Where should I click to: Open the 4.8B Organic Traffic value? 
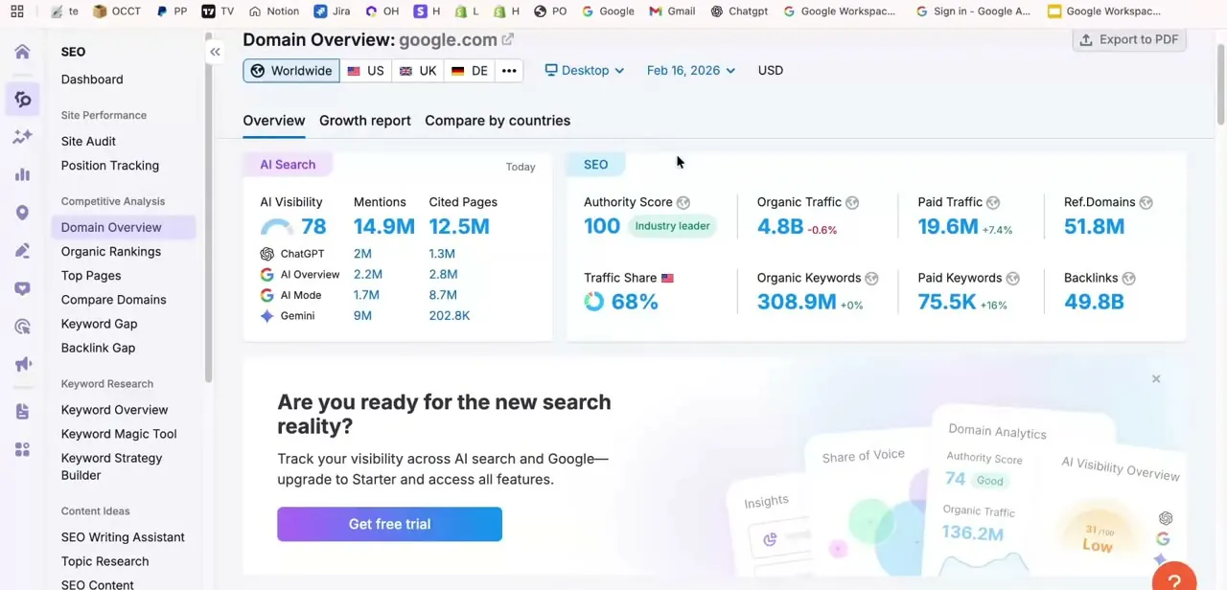click(780, 226)
